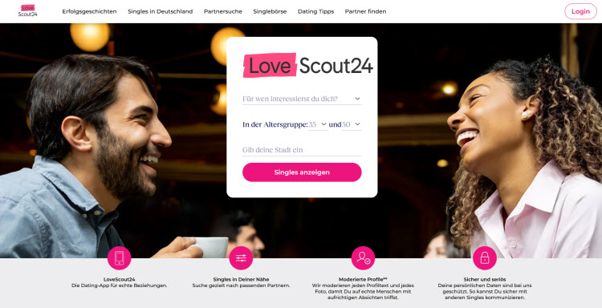Click the Login button
This screenshot has width=602, height=308.
pyautogui.click(x=580, y=11)
